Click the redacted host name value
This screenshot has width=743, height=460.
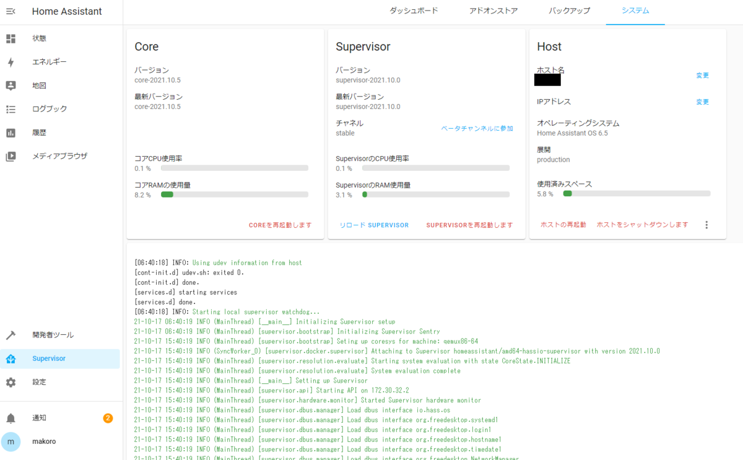[x=548, y=80]
